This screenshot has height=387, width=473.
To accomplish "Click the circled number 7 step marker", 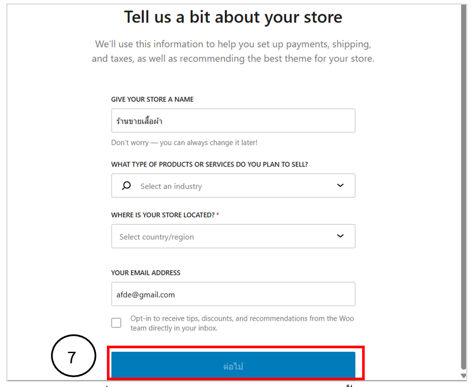I will coord(72,358).
